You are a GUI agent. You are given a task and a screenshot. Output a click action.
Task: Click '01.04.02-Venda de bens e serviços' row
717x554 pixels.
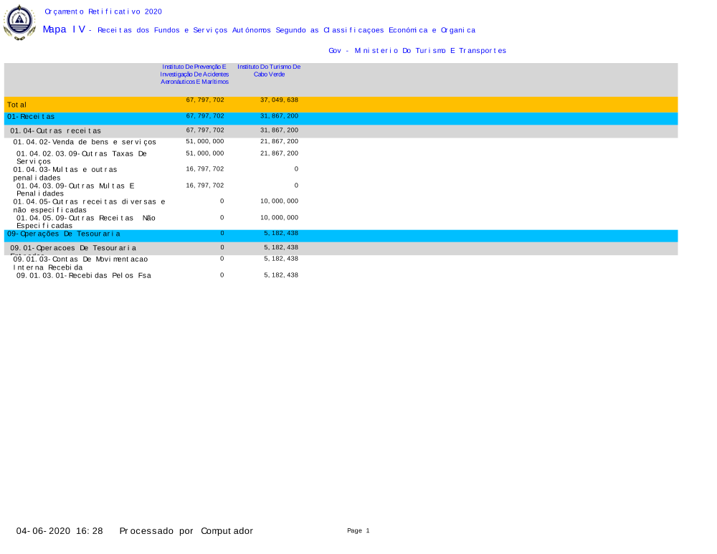coord(85,142)
